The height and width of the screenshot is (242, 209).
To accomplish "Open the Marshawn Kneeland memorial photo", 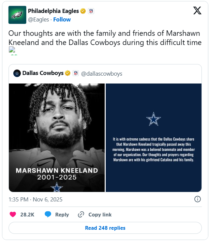I will pyautogui.click(x=57, y=137).
